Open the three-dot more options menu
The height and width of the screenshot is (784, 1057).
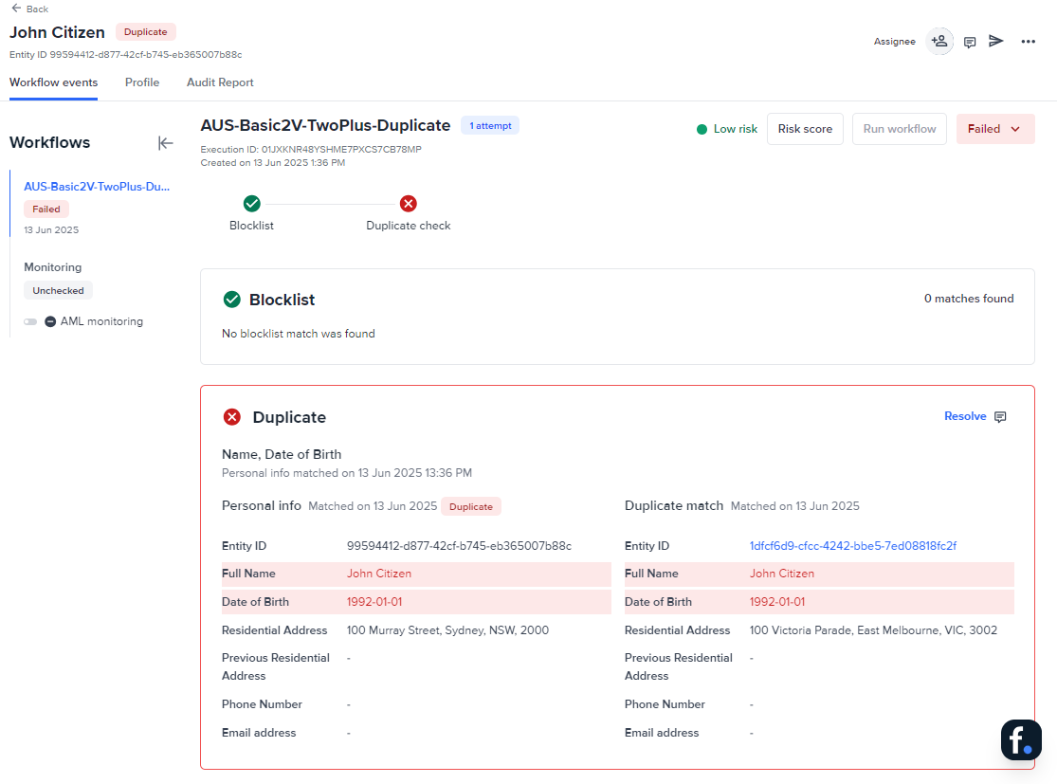pos(1028,42)
